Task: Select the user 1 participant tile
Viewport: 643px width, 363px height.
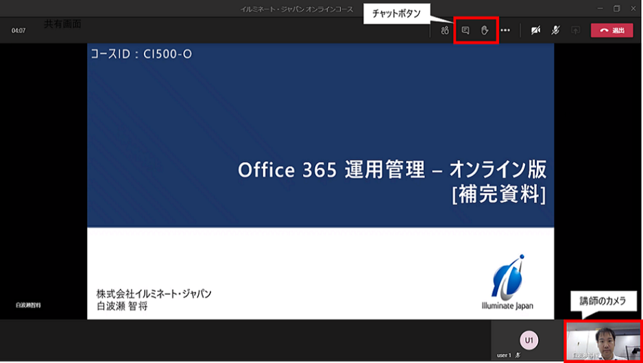Action: tap(528, 341)
